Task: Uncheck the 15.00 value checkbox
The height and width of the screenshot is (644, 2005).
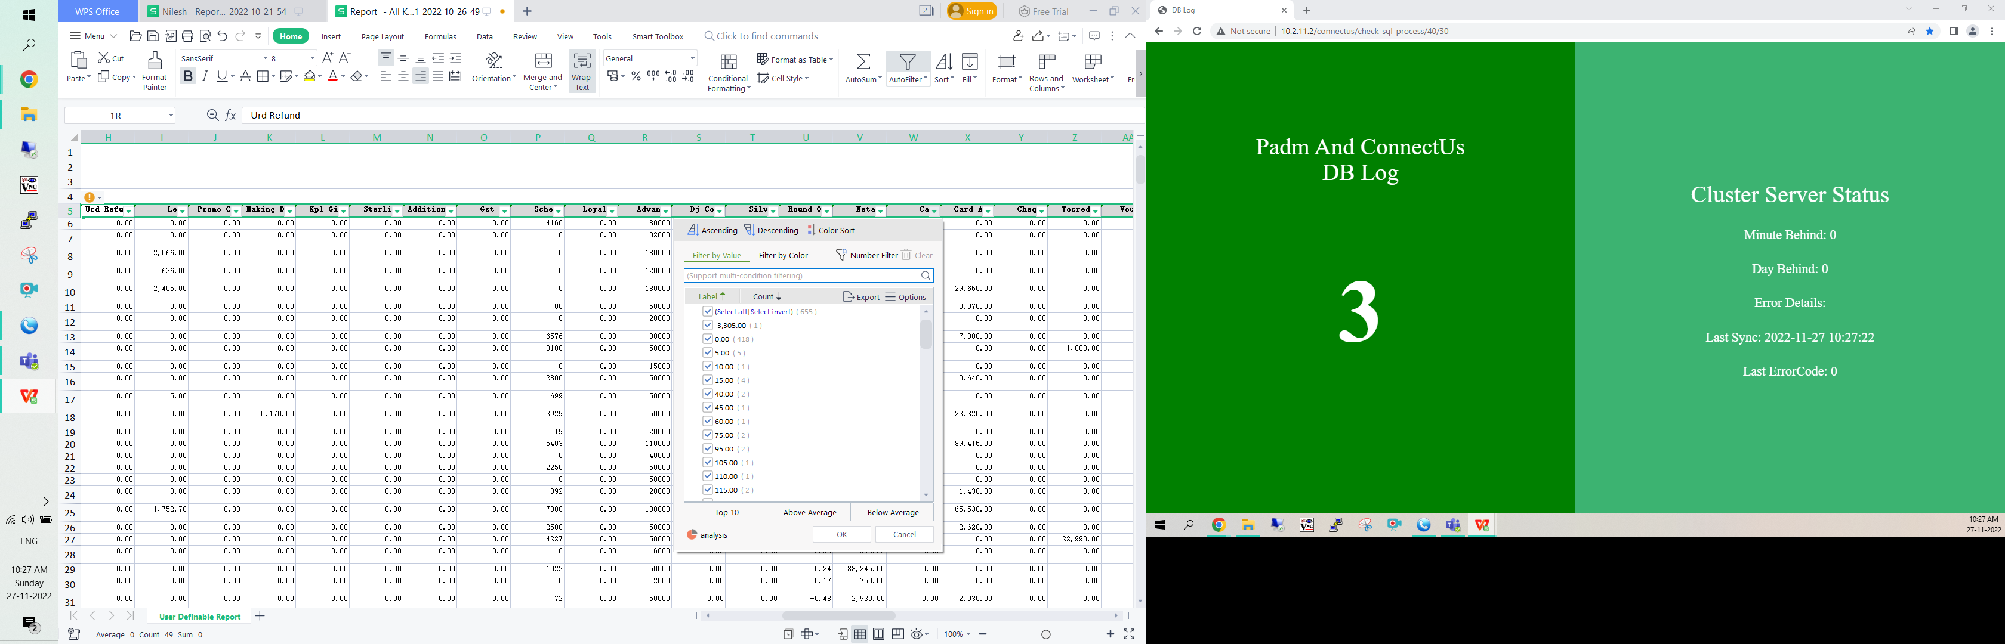Action: 708,380
